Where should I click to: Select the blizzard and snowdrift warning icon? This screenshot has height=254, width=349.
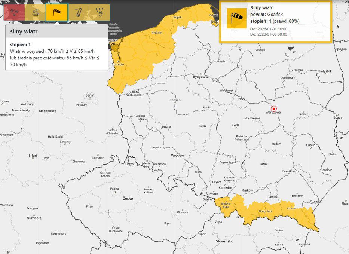pos(35,12)
